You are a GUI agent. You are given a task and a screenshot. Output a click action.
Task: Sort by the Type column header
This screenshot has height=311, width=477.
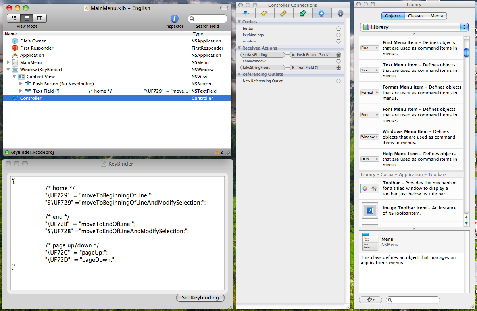coord(211,34)
